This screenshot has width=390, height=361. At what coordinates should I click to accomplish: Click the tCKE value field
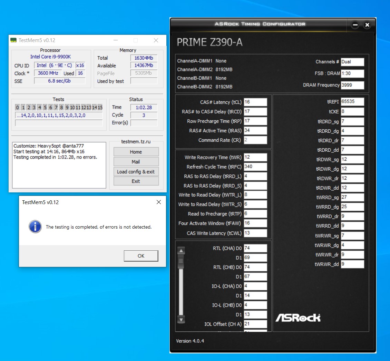[352, 112]
